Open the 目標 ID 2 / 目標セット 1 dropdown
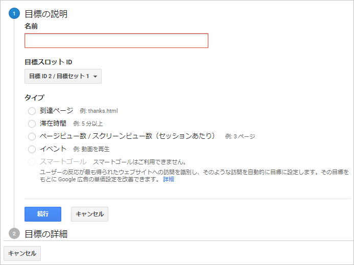The height and width of the screenshot is (265, 354). click(x=63, y=76)
